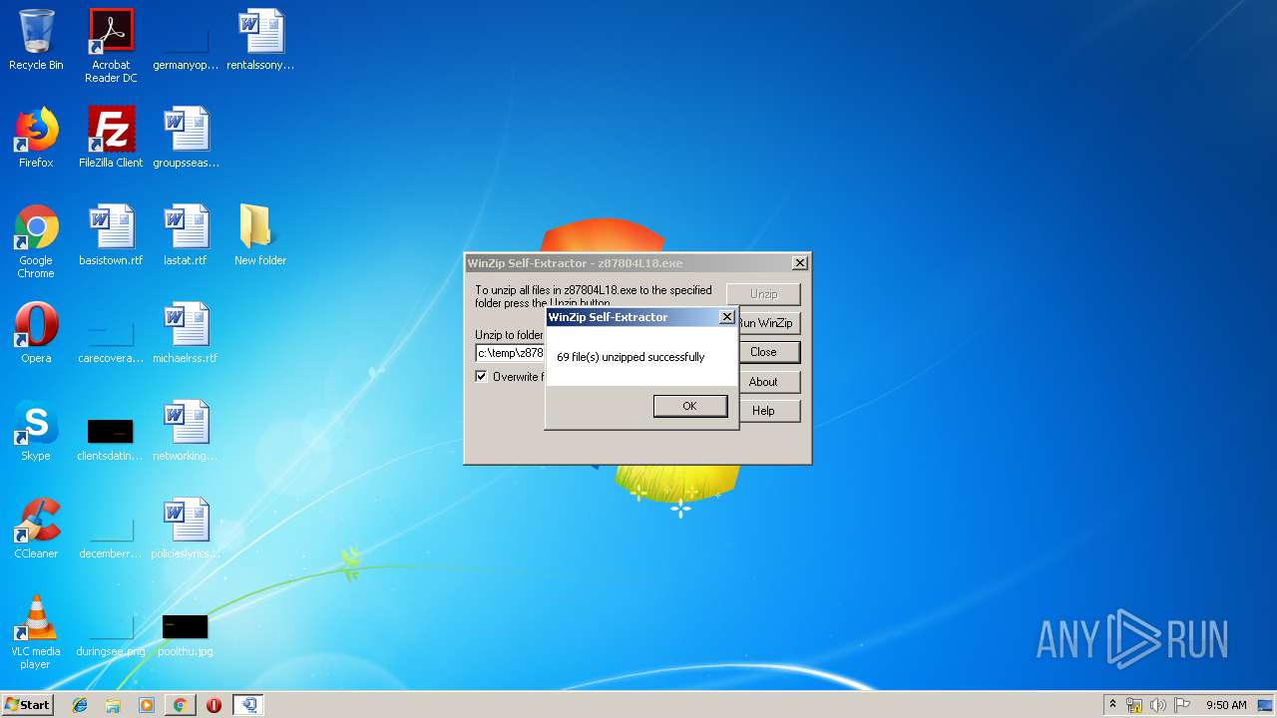
Task: Select WinZip Self-Extractor taskbar button
Action: 249,705
